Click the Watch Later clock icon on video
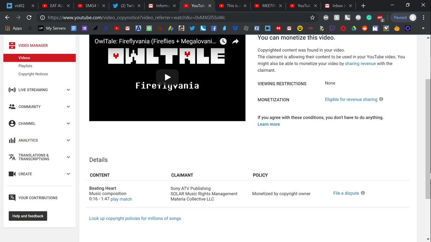 pyautogui.click(x=223, y=42)
